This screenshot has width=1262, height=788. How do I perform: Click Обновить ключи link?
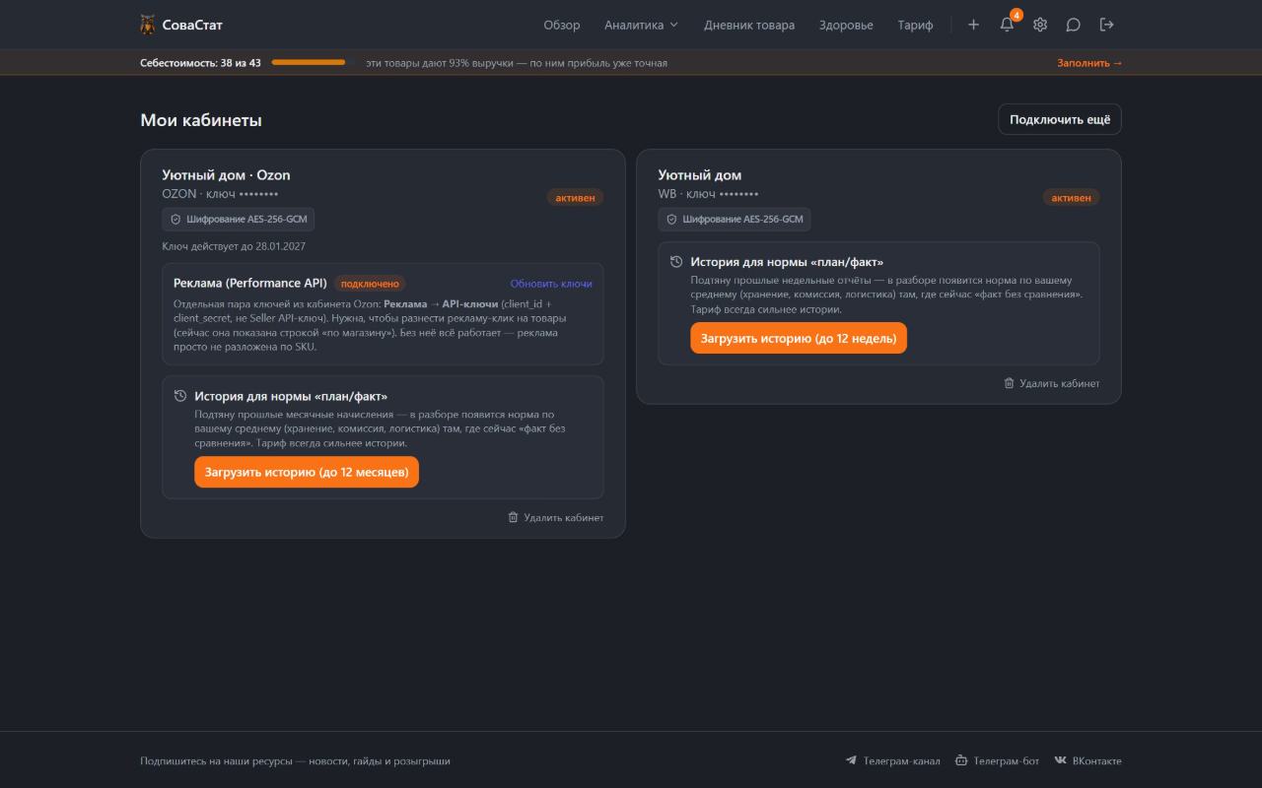click(551, 284)
